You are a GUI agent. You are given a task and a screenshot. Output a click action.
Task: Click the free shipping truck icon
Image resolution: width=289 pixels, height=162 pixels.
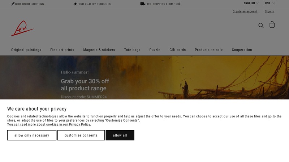(x=142, y=4)
